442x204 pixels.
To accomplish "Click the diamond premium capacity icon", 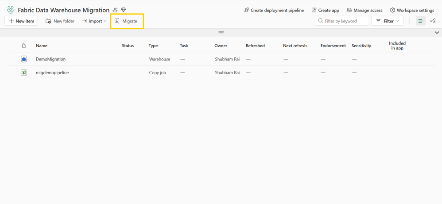I will click(123, 10).
